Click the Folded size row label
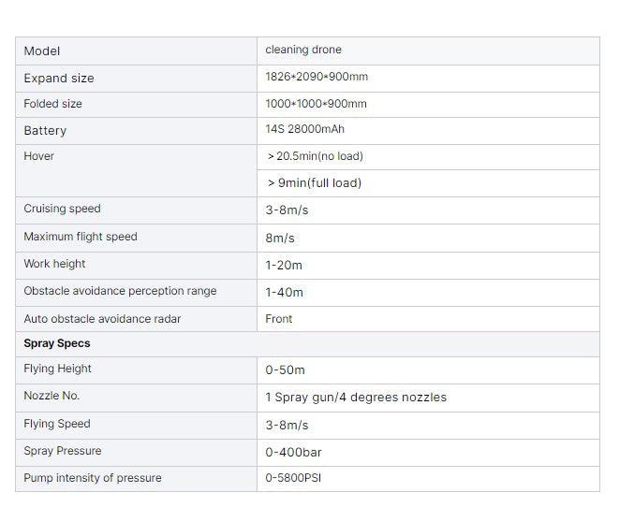The height and width of the screenshot is (507, 619). (53, 104)
